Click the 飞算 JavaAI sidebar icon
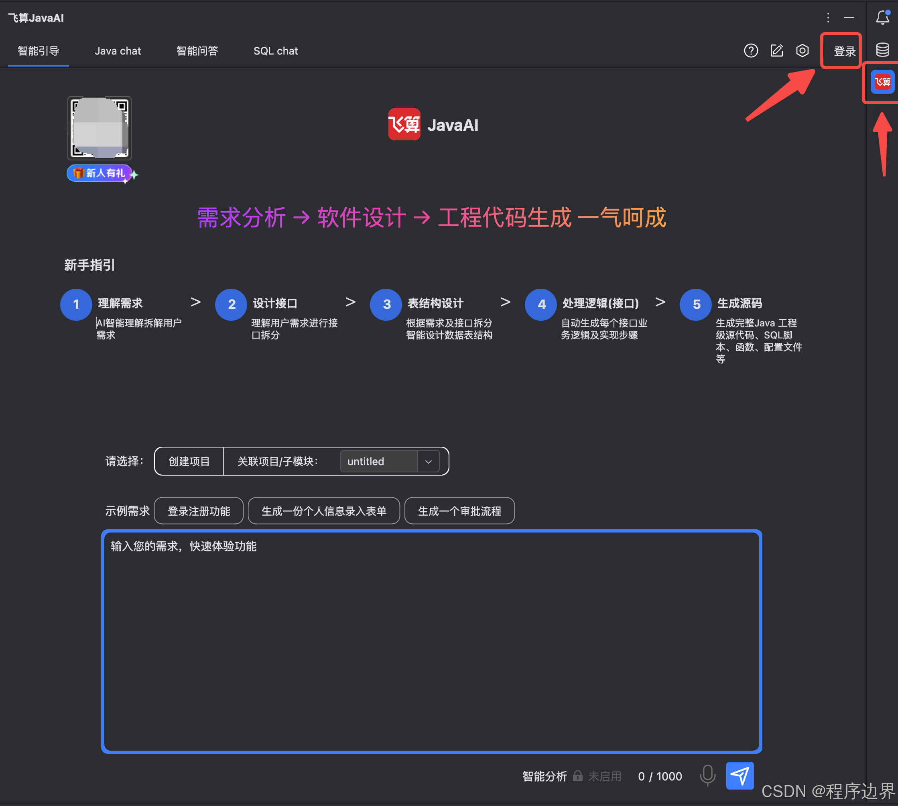Viewport: 898px width, 806px height. [882, 82]
